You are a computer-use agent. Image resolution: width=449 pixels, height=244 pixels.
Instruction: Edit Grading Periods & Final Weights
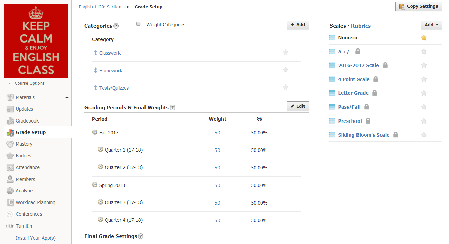298,106
